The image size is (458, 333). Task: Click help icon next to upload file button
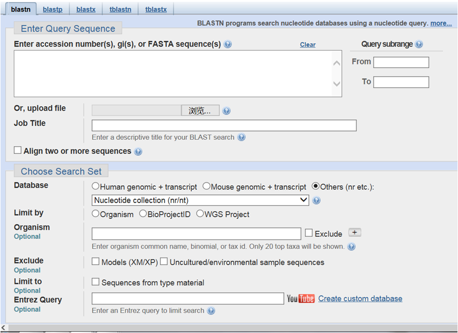point(226,111)
